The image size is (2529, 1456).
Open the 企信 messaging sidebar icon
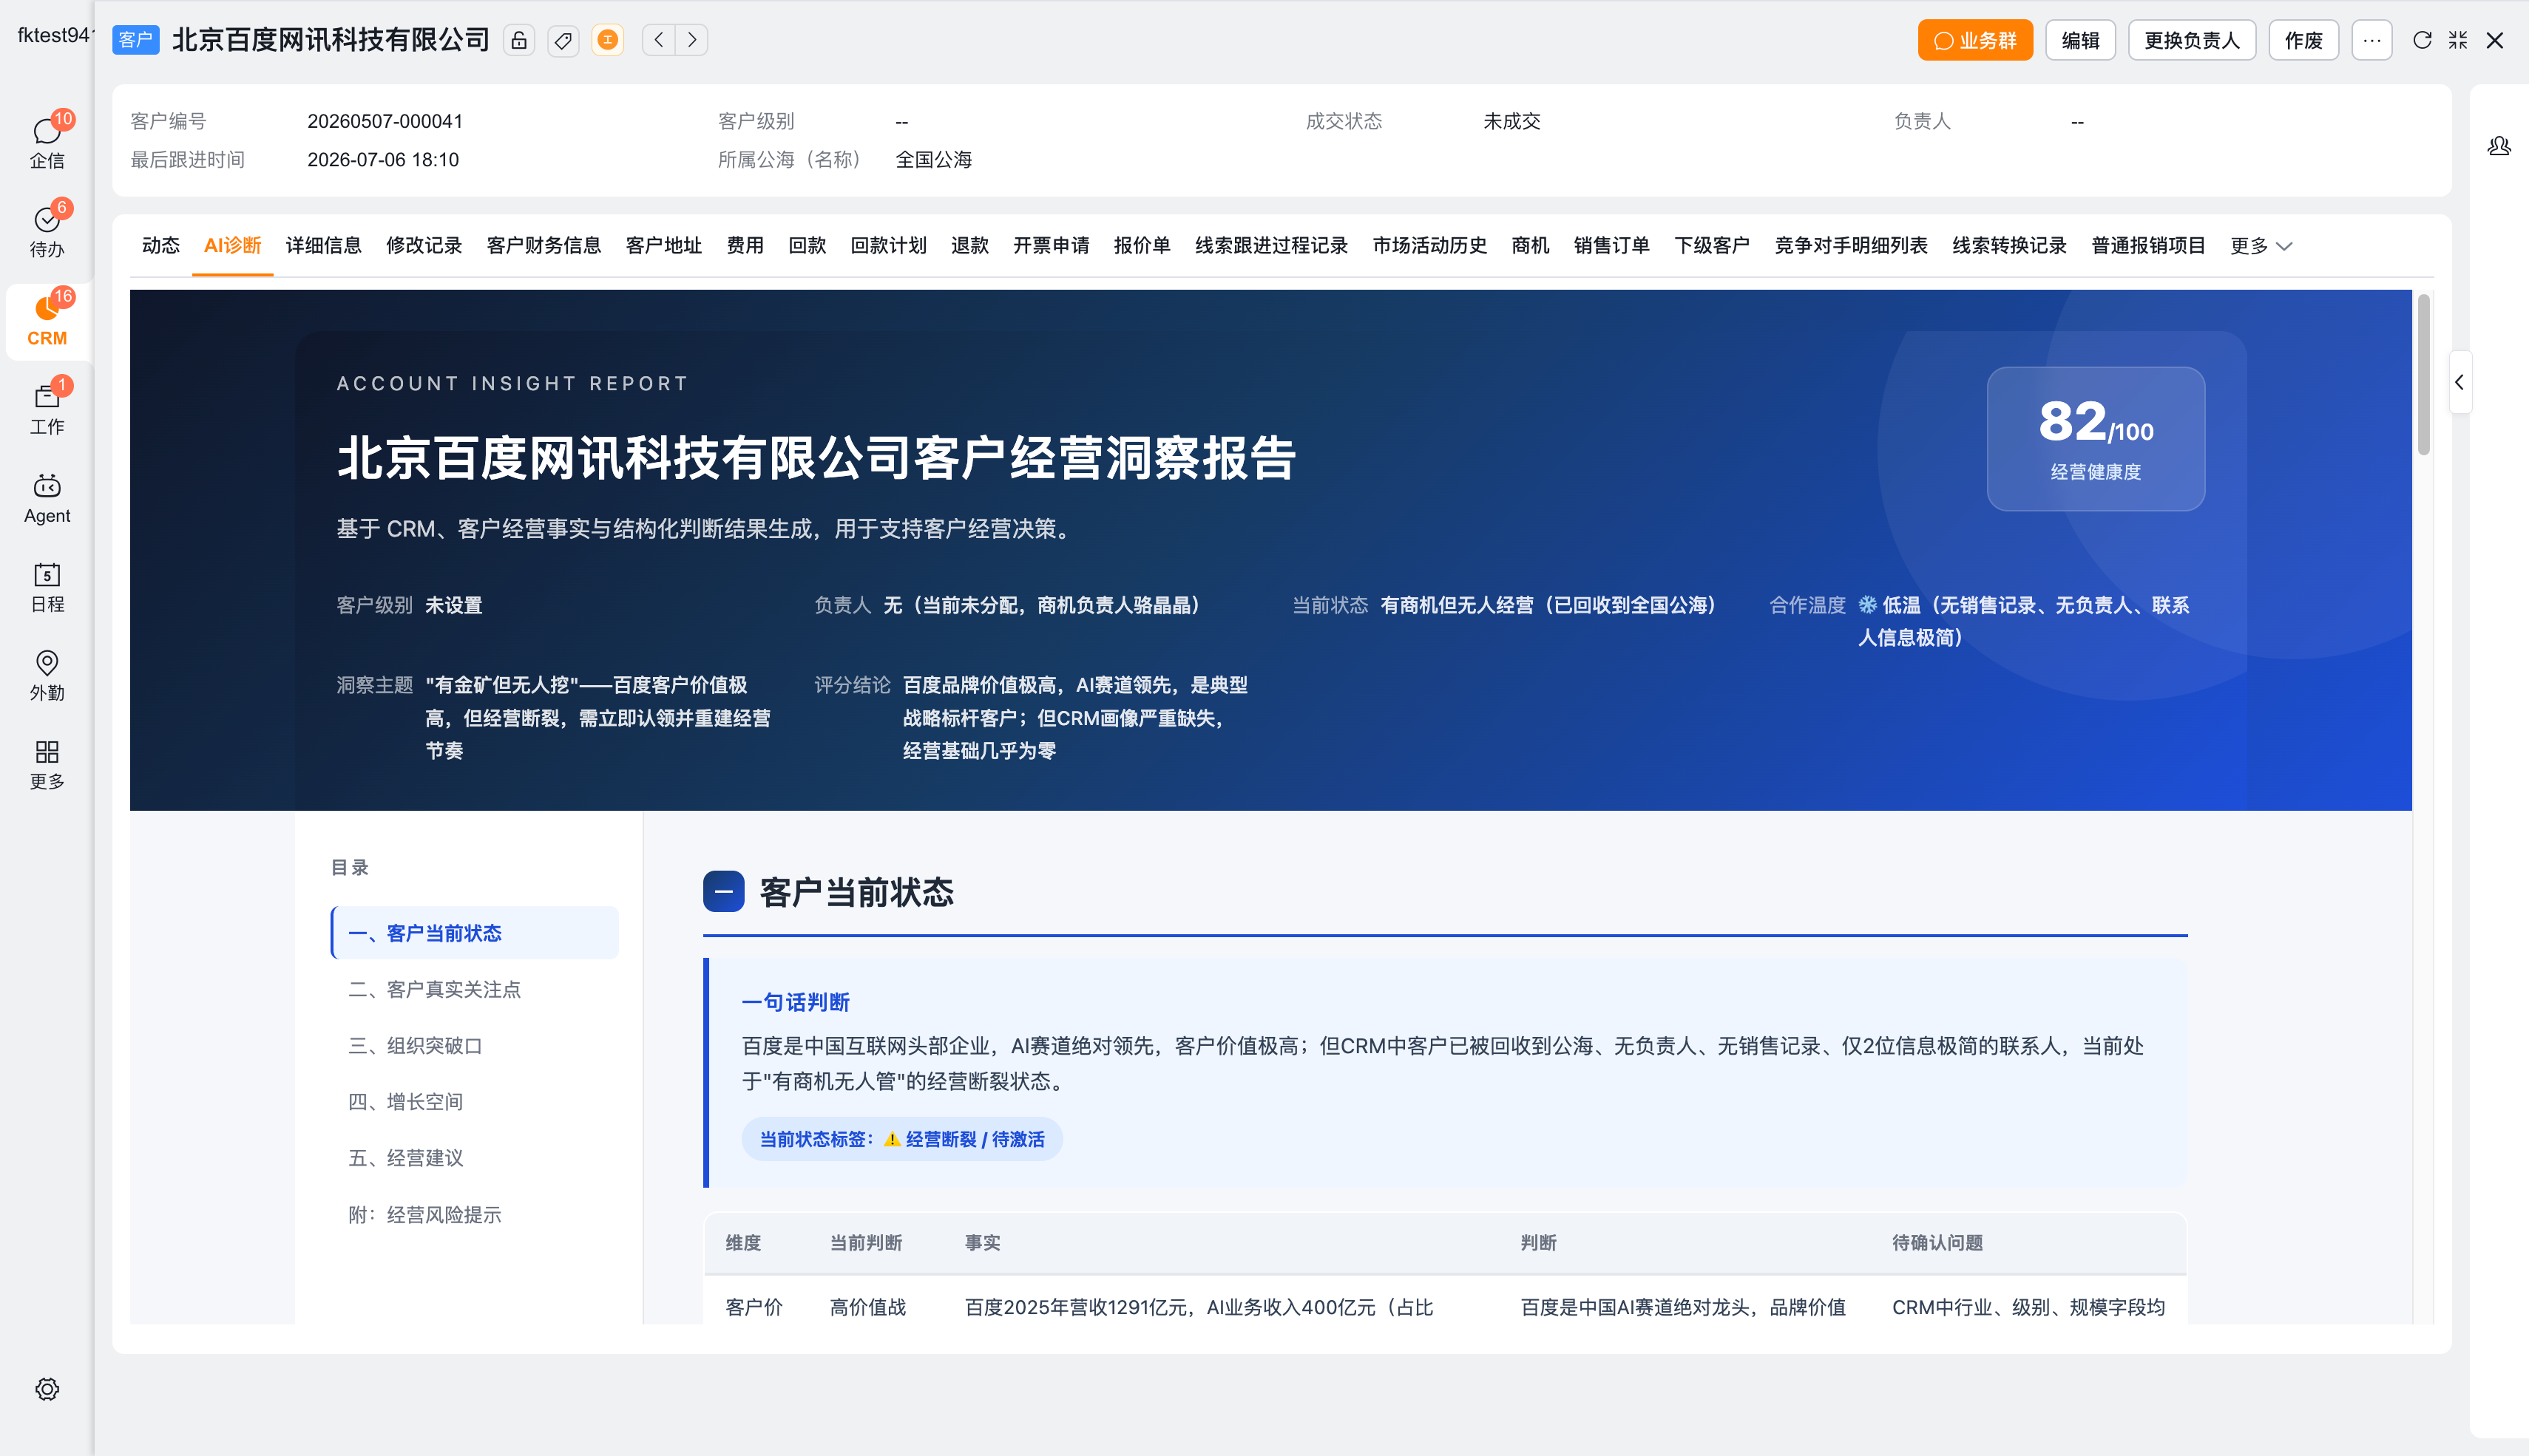47,141
